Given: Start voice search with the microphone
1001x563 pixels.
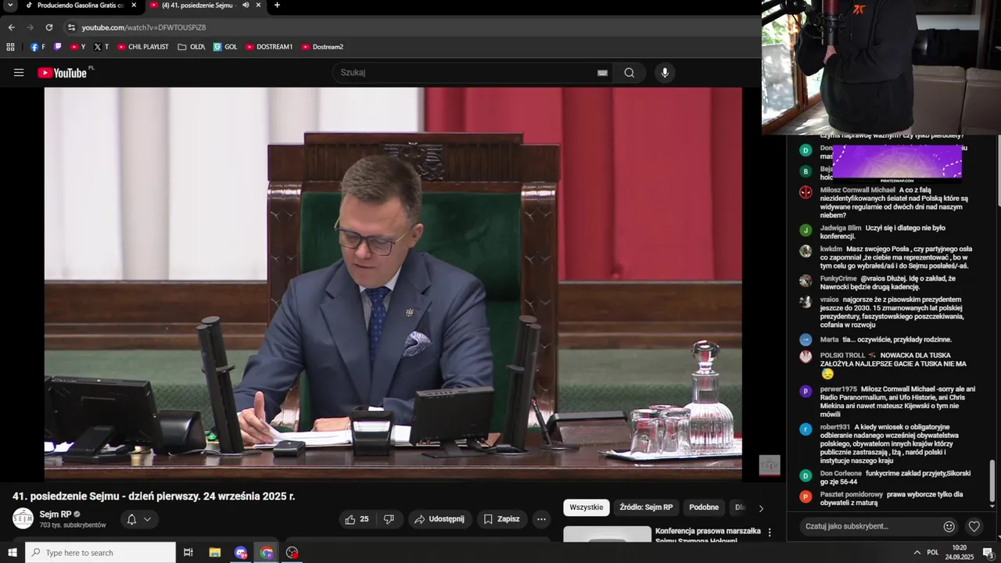Looking at the screenshot, I should pos(665,73).
